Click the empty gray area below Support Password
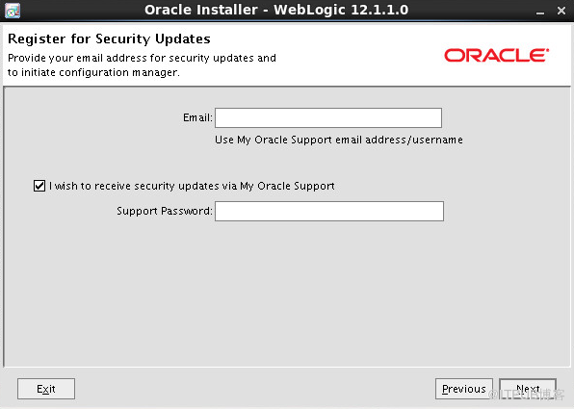The height and width of the screenshot is (409, 574). [287, 293]
